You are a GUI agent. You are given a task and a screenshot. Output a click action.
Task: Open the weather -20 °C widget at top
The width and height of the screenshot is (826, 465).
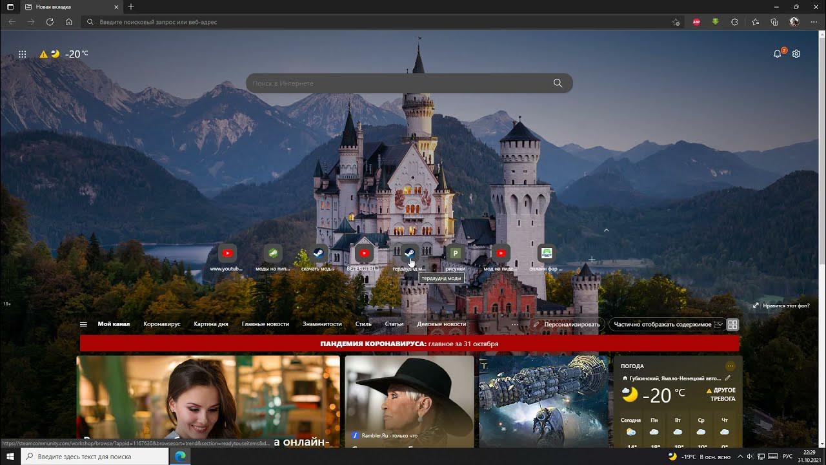(x=64, y=54)
